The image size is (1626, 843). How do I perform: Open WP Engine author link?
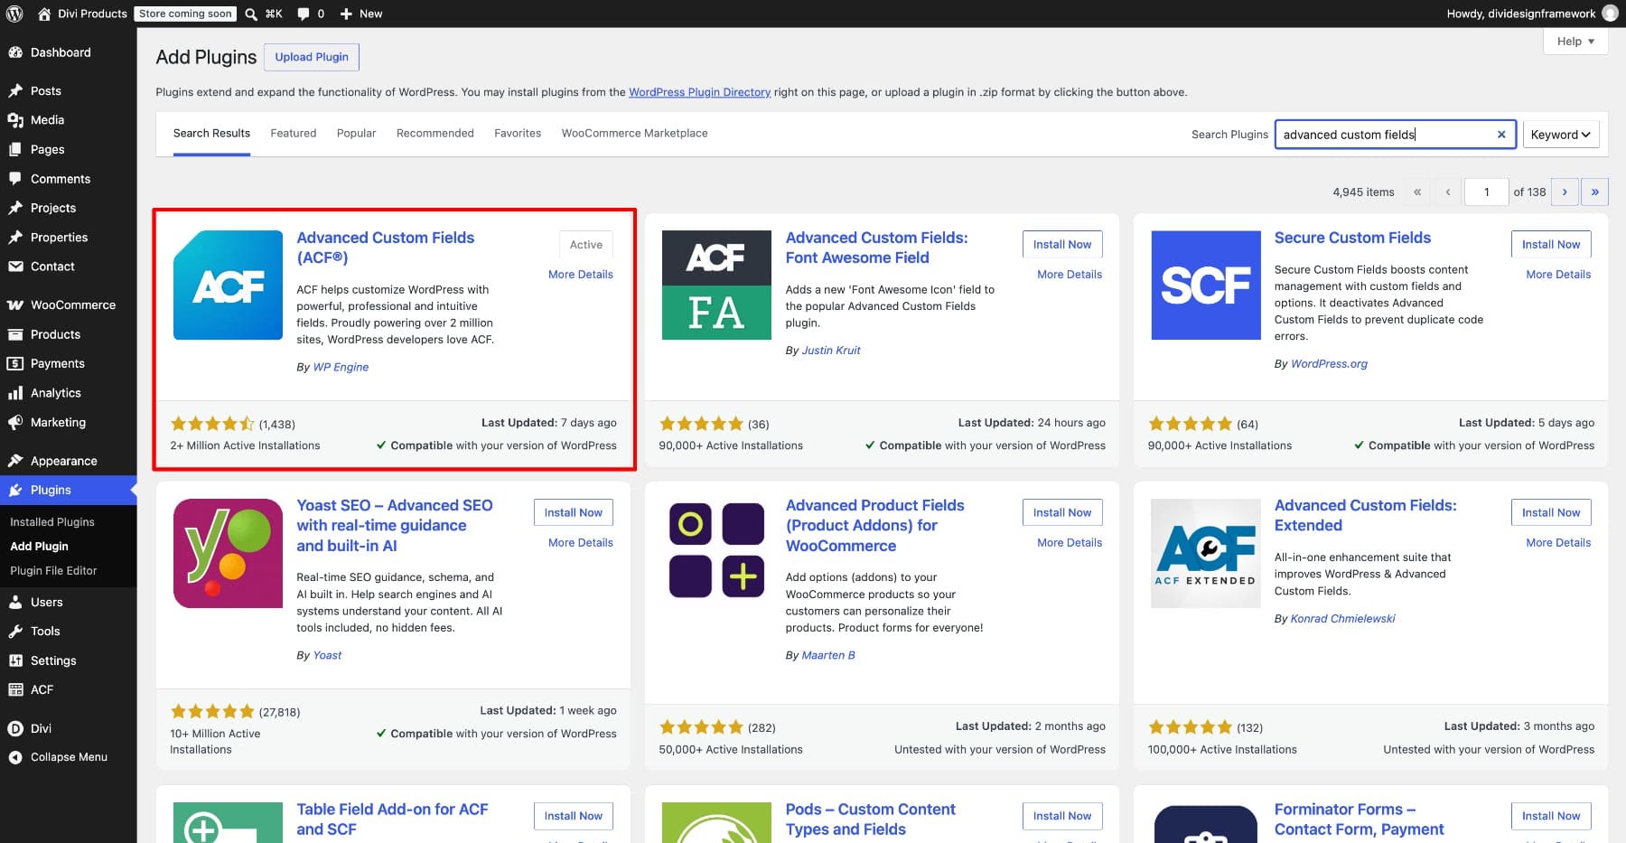pyautogui.click(x=341, y=367)
